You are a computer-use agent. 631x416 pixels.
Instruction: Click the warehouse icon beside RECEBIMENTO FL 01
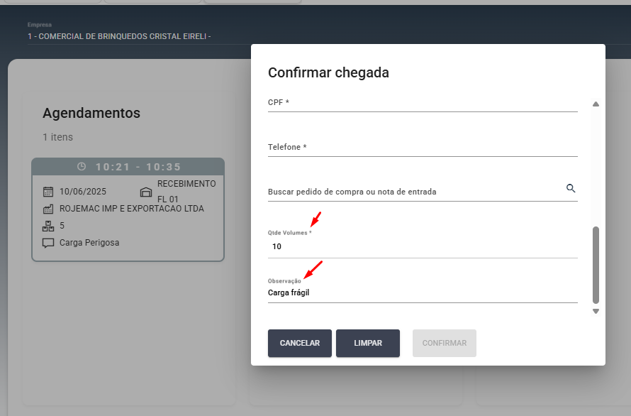click(145, 192)
